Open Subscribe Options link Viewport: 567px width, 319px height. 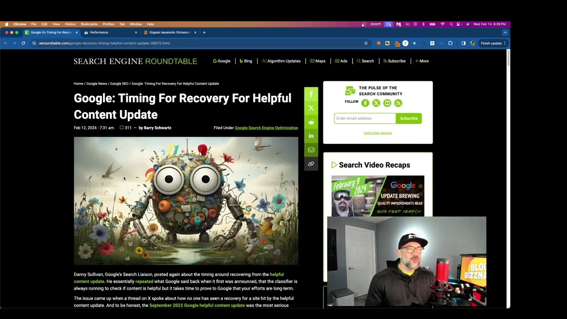coord(378,133)
